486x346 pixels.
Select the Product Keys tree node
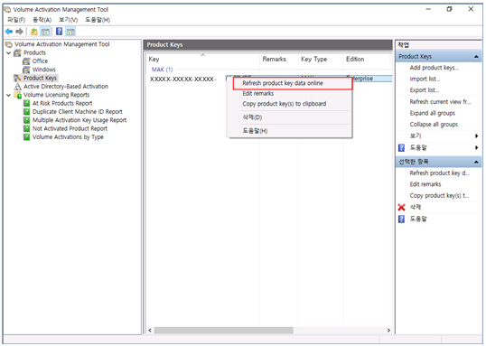[40, 78]
